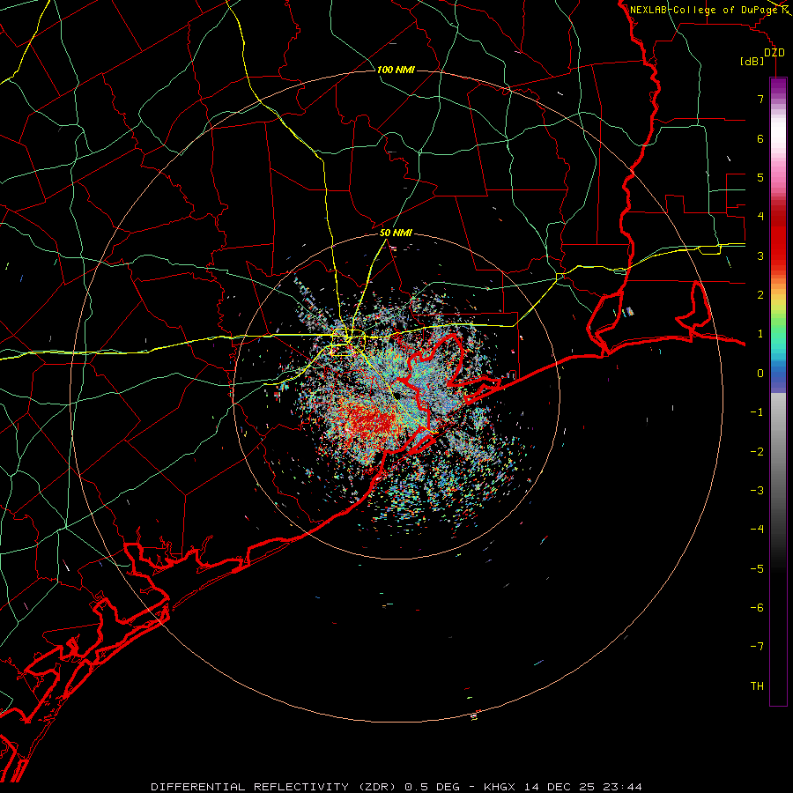This screenshot has height=793, width=793.
Task: Select the DZD legend title
Action: pos(774,53)
